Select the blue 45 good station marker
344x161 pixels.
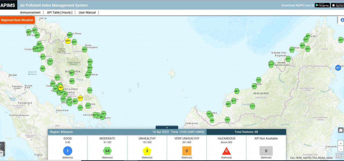(338, 68)
